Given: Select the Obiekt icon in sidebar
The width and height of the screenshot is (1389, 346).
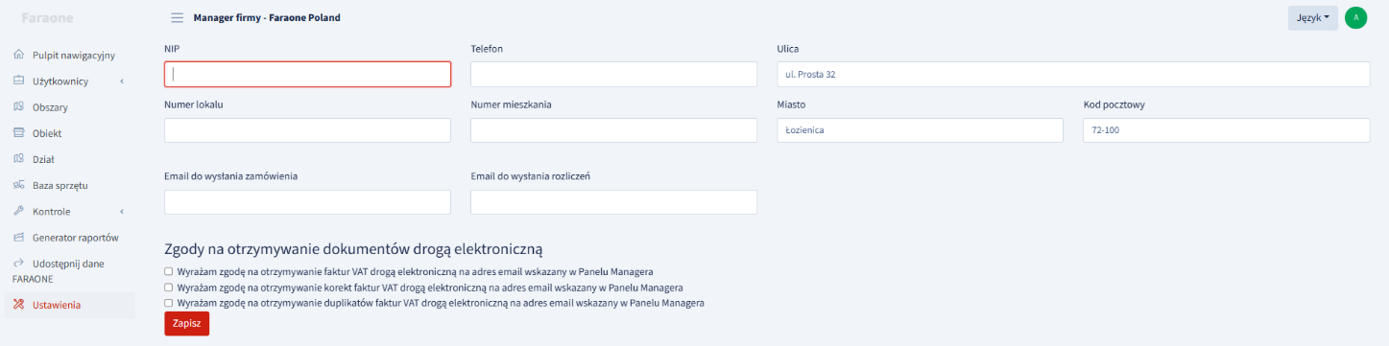Looking at the screenshot, I should pos(19,133).
